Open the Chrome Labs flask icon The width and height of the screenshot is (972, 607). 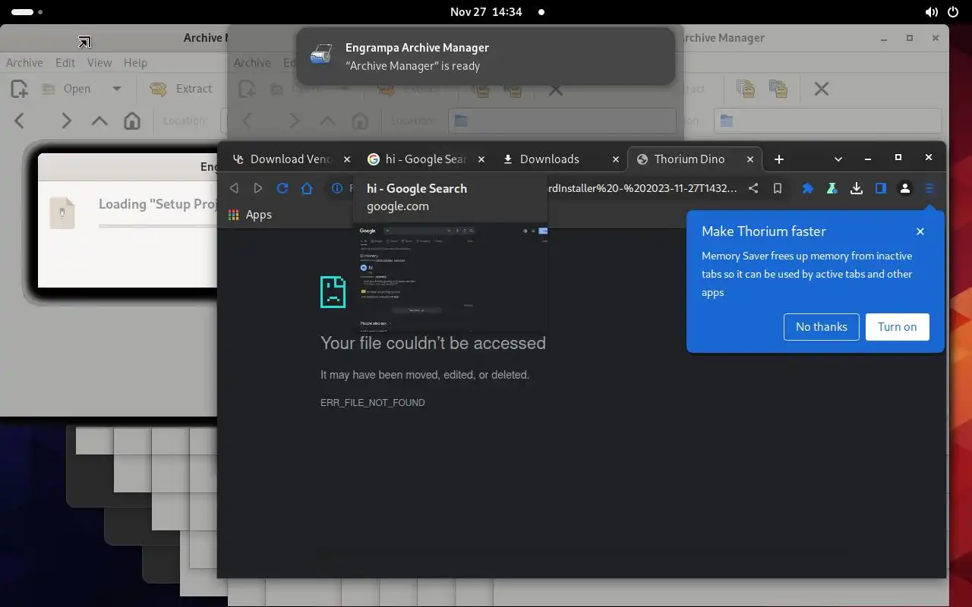[832, 188]
